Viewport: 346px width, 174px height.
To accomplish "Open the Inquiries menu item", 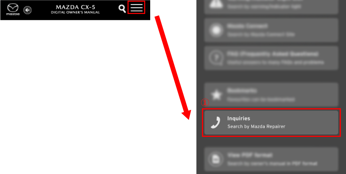I will pos(271,123).
